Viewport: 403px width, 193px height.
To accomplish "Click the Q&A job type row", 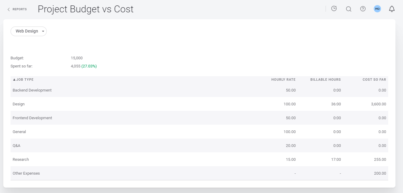I will [199, 145].
